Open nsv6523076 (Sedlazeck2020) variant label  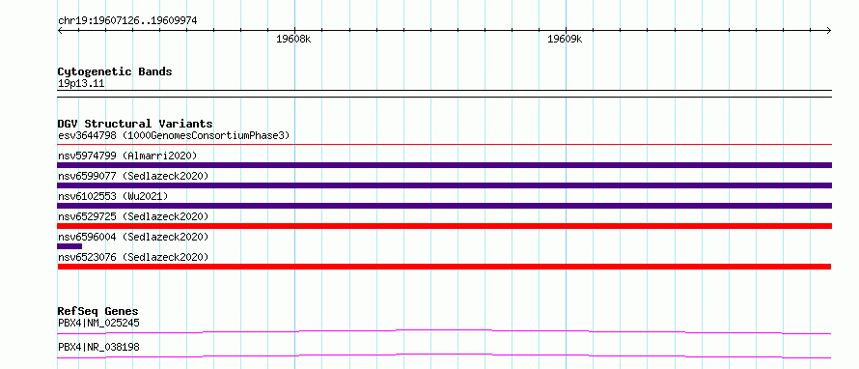(133, 257)
